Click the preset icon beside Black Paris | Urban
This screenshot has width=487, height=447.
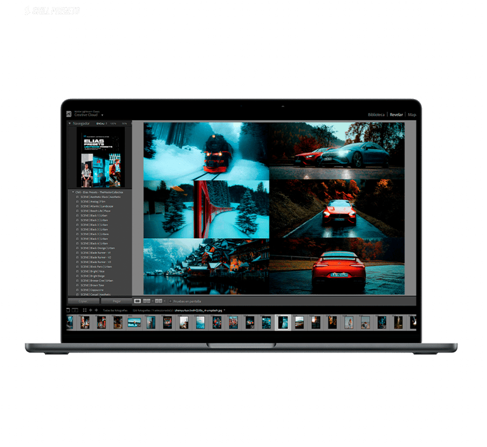point(77,267)
